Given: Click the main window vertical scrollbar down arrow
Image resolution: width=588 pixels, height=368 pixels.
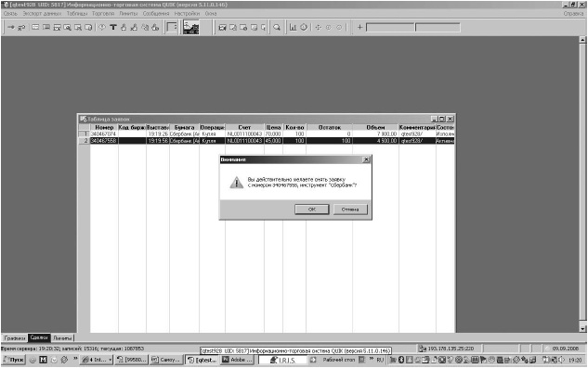Looking at the screenshot, I should (x=582, y=329).
